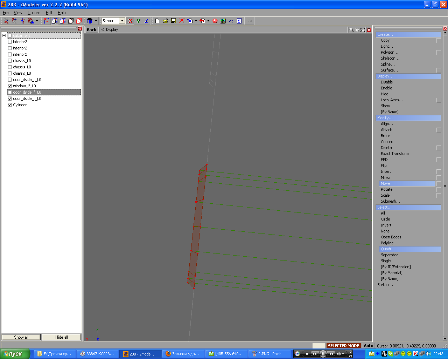Toggle selected mode red cube icon
This screenshot has height=359, width=448.
coord(79,21)
